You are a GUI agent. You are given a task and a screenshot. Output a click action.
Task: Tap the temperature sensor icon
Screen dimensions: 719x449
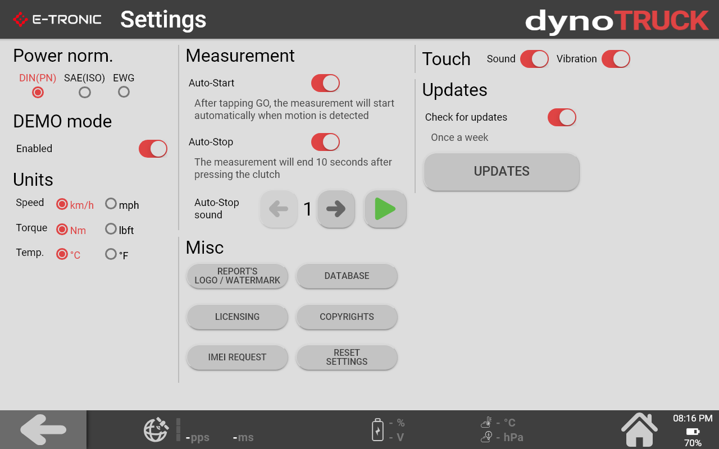486,422
